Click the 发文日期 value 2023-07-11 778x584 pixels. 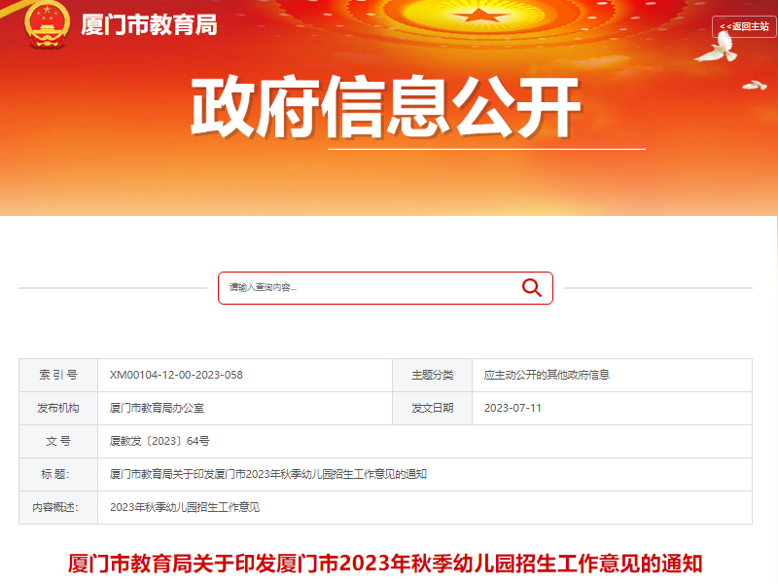513,408
